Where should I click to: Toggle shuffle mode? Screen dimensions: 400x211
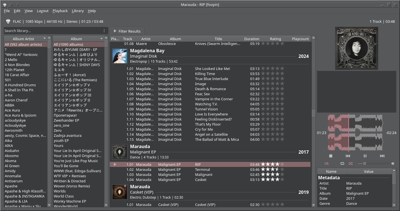[350, 164]
